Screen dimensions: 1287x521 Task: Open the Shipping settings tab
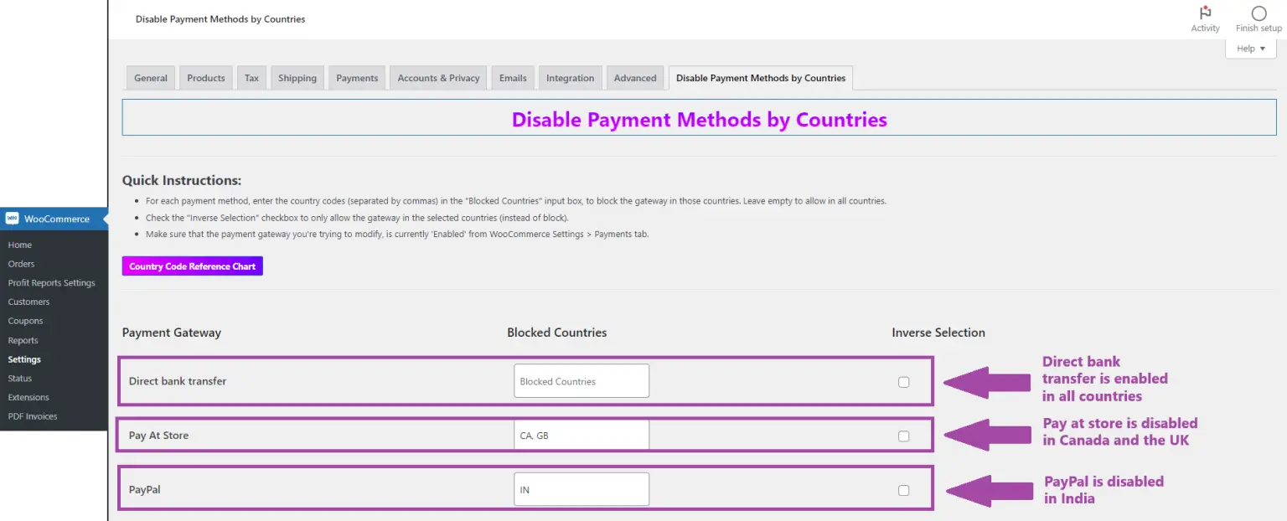[x=297, y=77]
